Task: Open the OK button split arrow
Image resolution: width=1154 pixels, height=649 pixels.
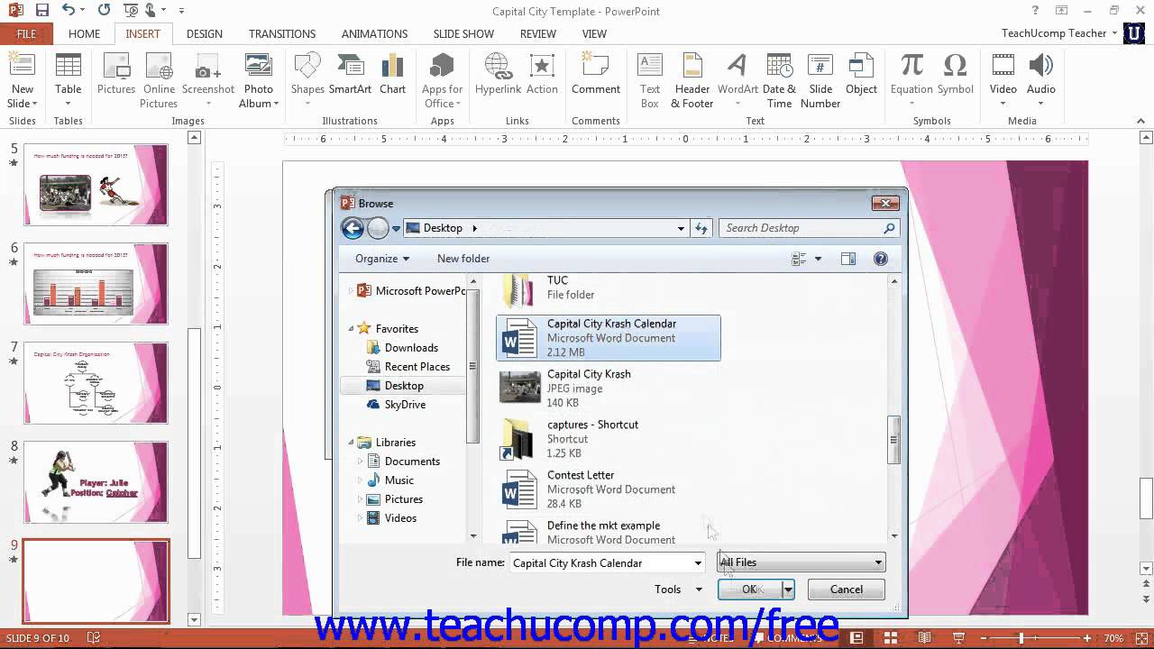Action: click(788, 590)
